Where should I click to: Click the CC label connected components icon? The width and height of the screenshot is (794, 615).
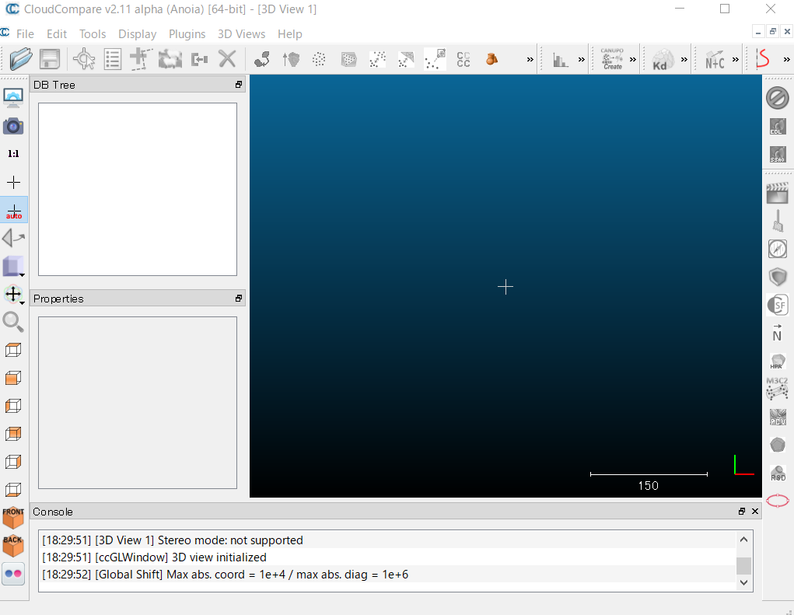463,59
